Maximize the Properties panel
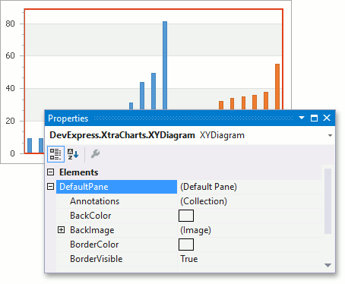Screen dimensions: 345x284 click(314, 118)
